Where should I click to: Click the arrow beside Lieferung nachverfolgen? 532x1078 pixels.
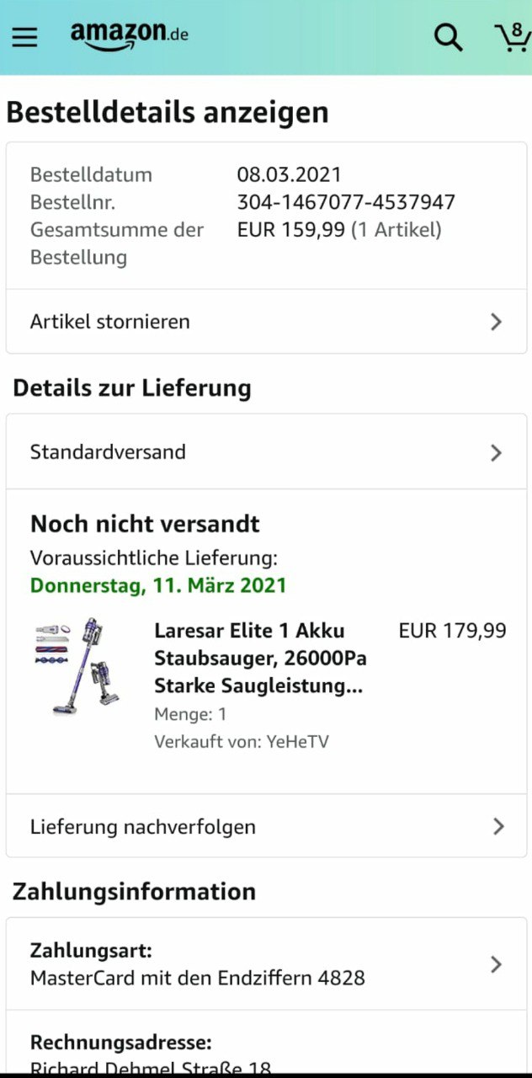[497, 826]
